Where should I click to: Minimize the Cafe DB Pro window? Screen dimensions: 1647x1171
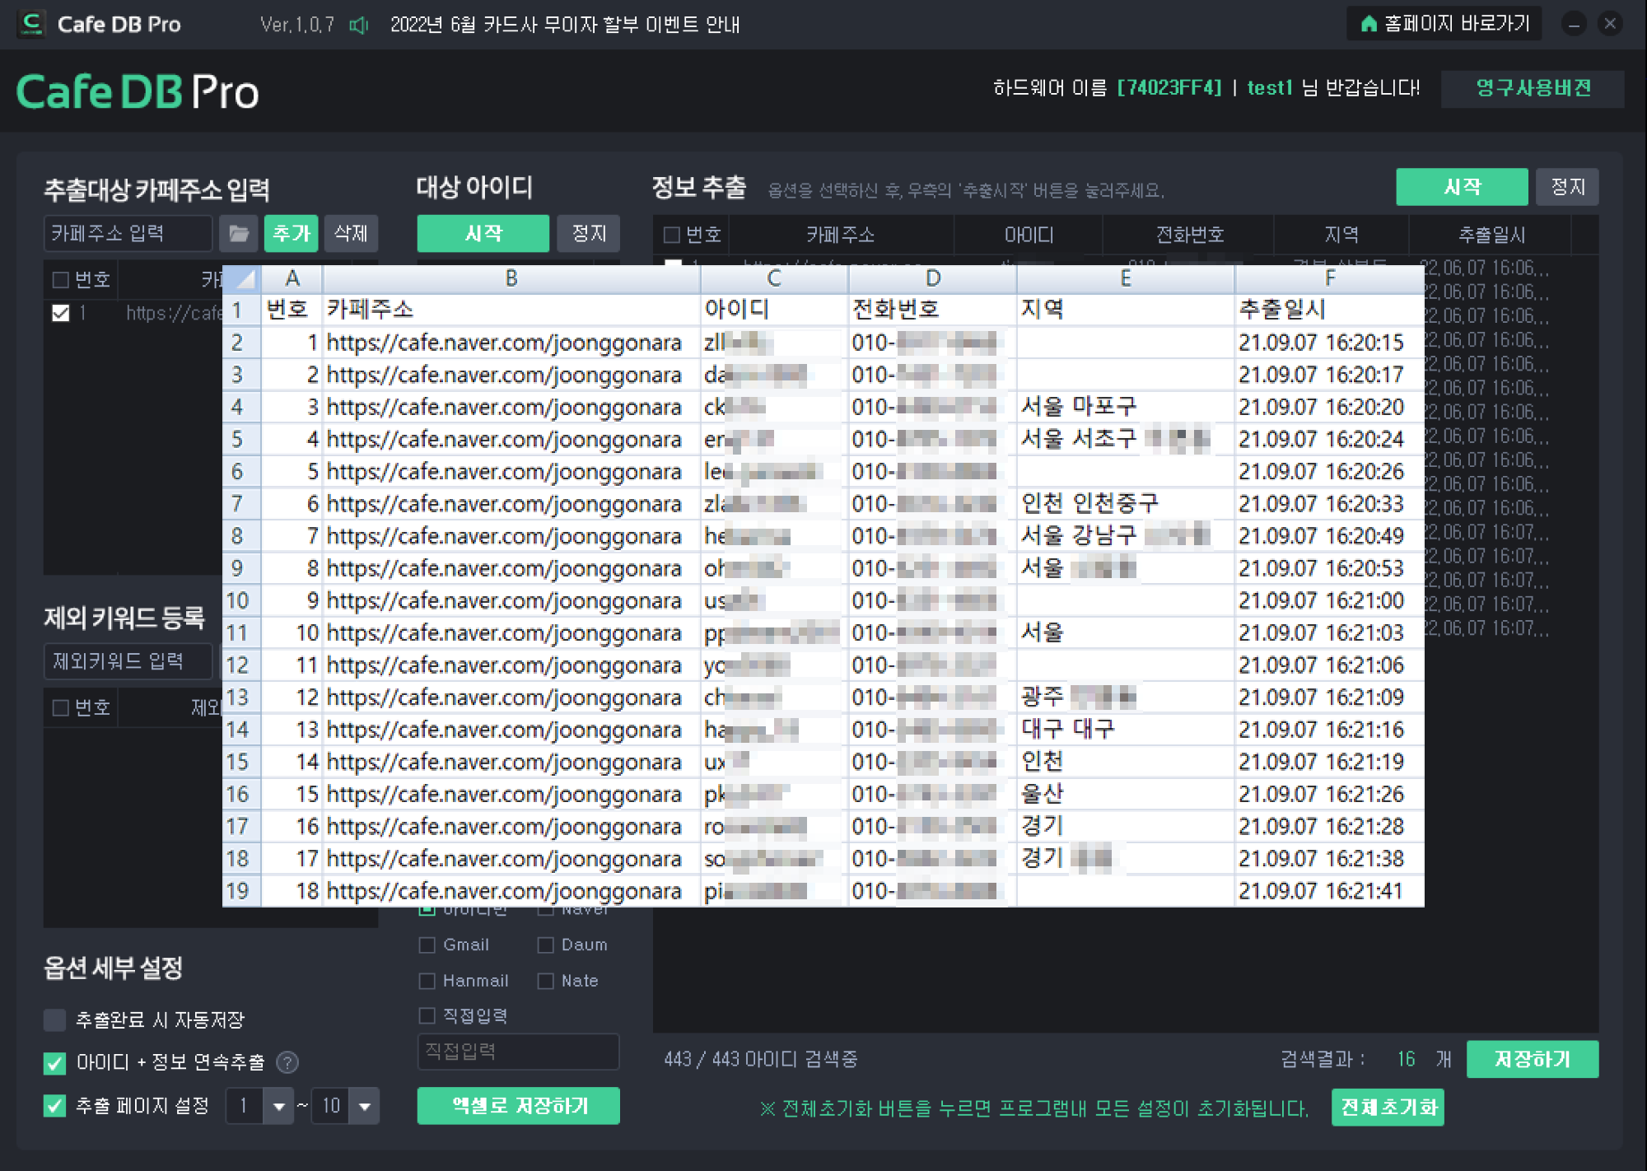coord(1574,24)
